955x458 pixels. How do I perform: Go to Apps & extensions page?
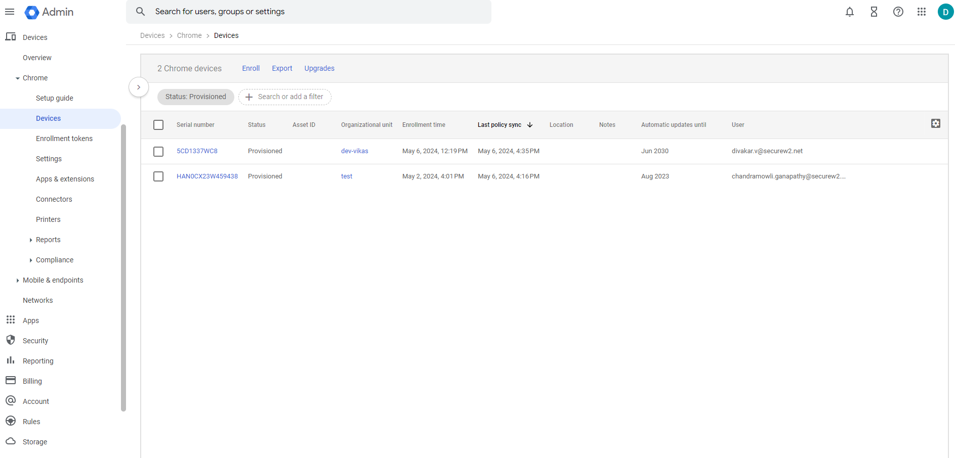pos(65,179)
